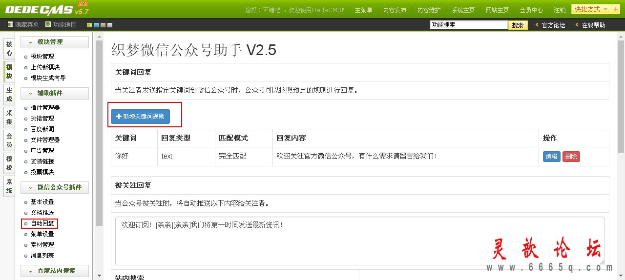Switch to the 核心 vertical tab
625x280 pixels.
pyautogui.click(x=9, y=49)
